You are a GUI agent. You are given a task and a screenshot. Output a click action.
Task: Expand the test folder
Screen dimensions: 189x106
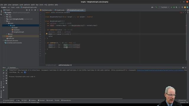click(7, 34)
